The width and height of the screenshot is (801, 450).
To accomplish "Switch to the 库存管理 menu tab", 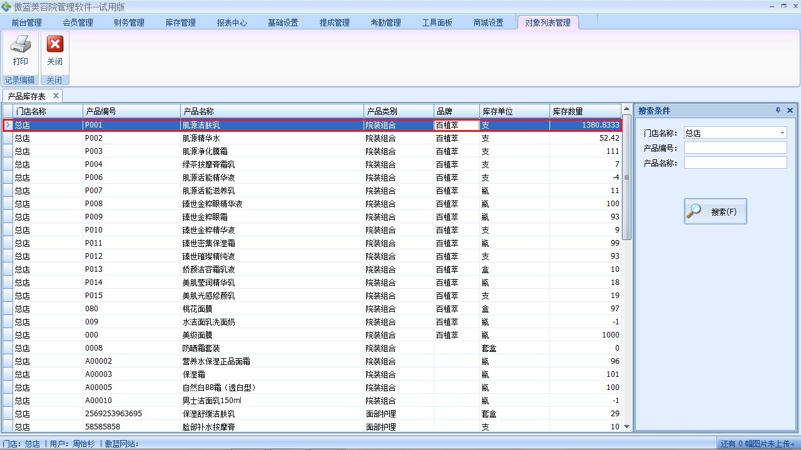I will click(180, 22).
